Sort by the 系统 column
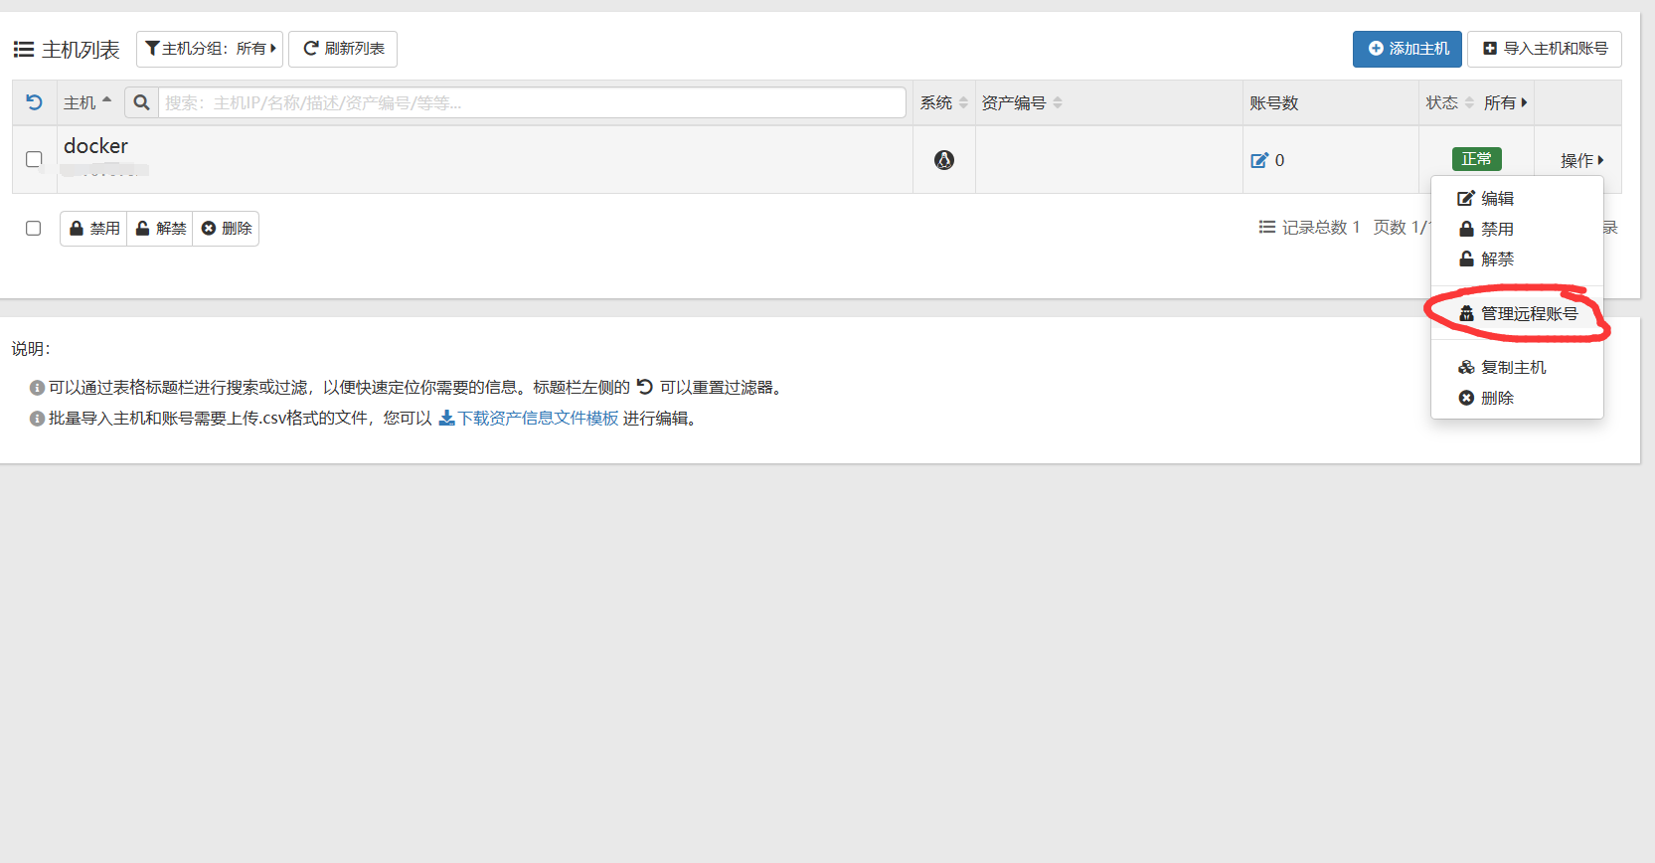1655x863 pixels. point(943,102)
